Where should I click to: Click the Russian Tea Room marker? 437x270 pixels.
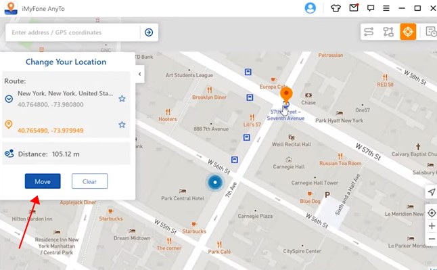tap(340, 156)
